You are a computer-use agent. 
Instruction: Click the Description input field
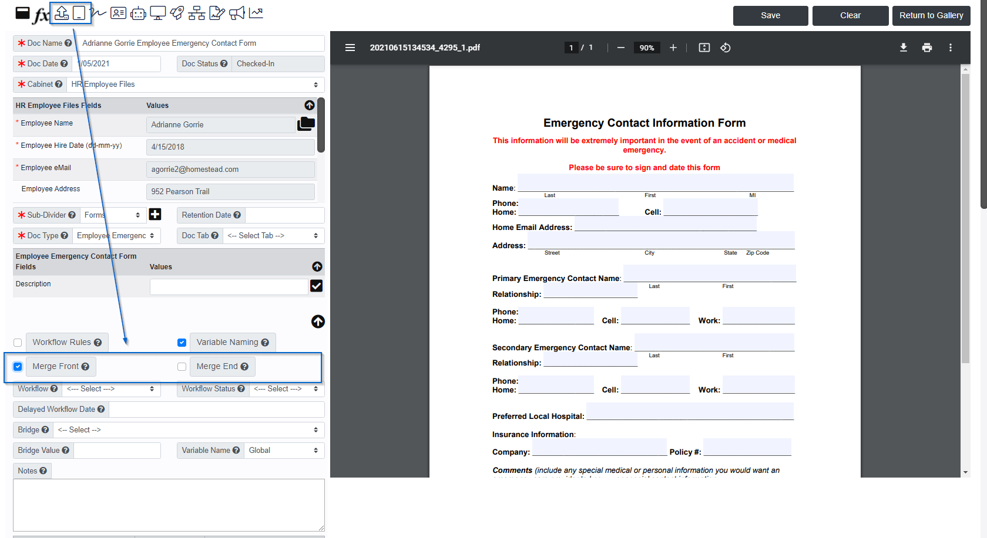[x=229, y=286]
